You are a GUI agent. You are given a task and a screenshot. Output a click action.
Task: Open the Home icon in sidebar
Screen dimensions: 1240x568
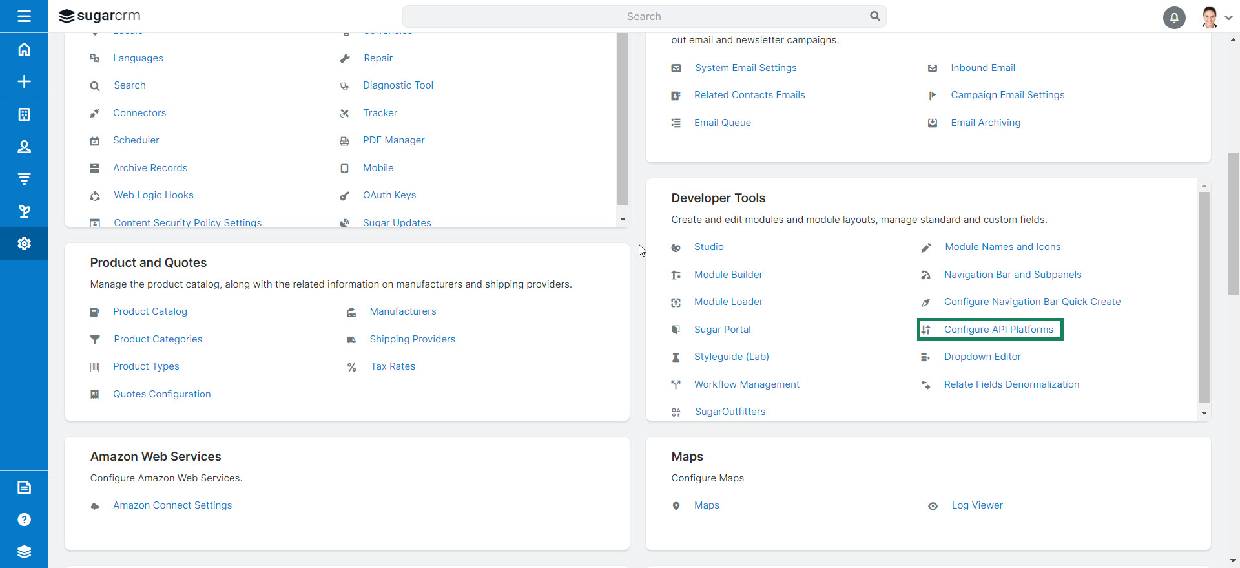coord(24,49)
